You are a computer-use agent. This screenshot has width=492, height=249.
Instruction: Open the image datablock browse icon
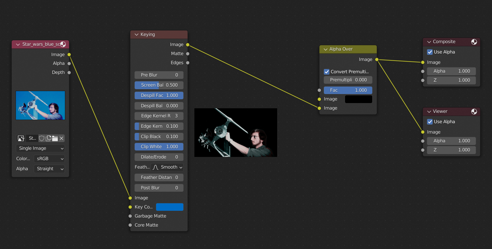[21, 138]
